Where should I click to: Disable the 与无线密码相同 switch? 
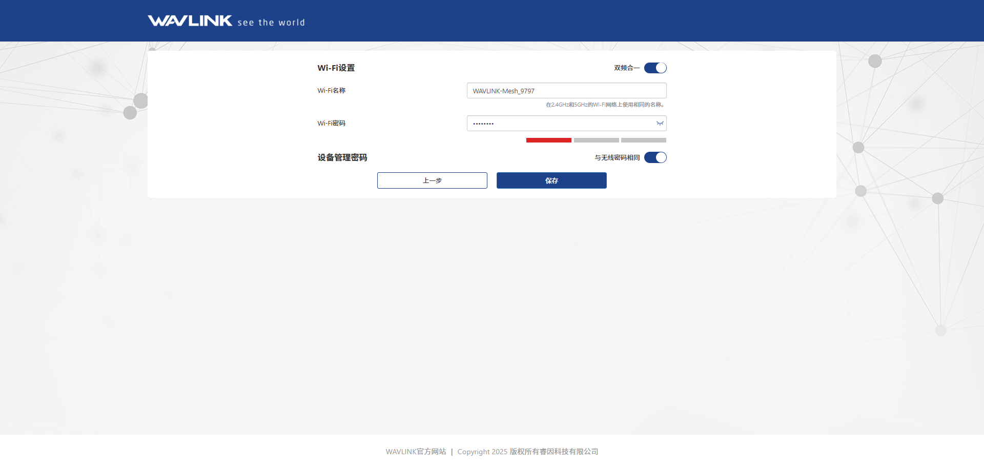[655, 157]
